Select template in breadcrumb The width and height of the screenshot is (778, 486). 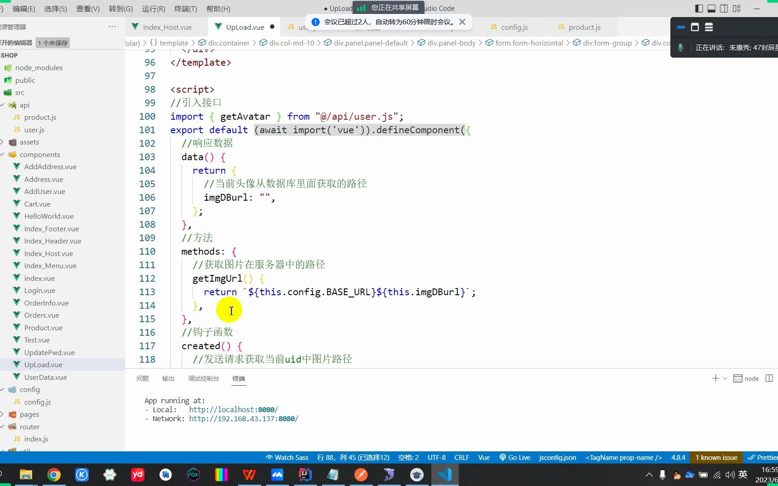tap(174, 43)
